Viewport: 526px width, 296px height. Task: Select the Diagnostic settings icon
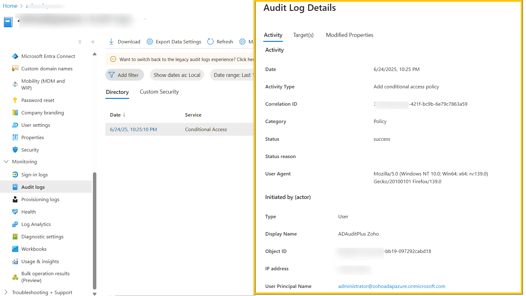pyautogui.click(x=15, y=236)
